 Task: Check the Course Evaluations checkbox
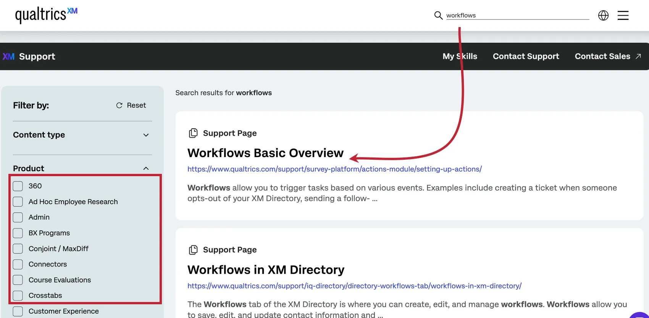[x=18, y=280]
